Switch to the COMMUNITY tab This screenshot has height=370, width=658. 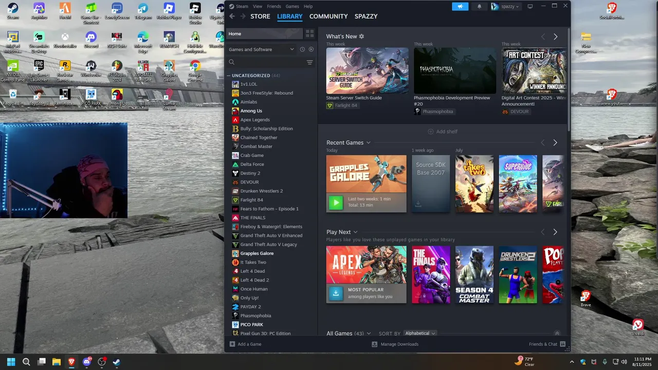(x=328, y=16)
